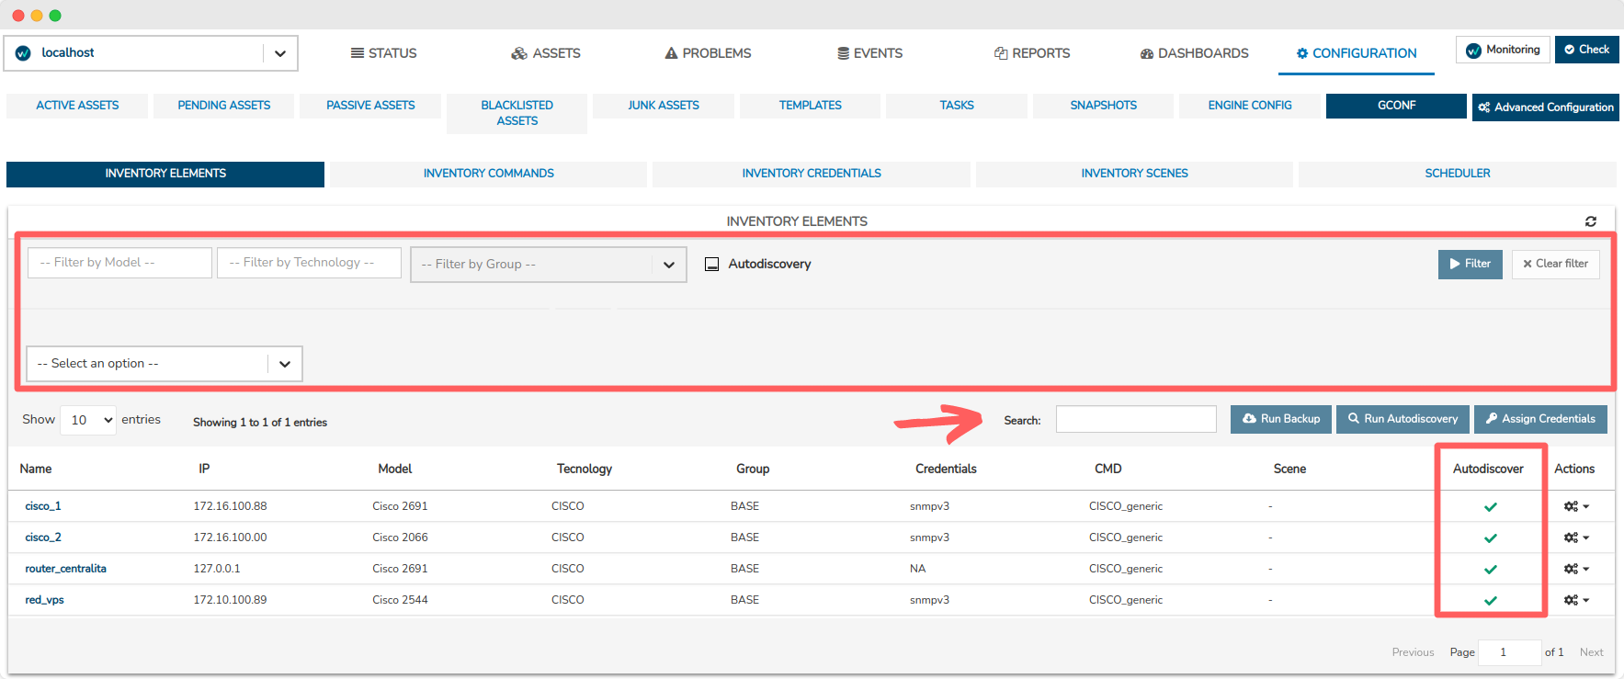Screen dimensions: 1624x679
Task: Open the Scheduler tab
Action: tap(1458, 174)
